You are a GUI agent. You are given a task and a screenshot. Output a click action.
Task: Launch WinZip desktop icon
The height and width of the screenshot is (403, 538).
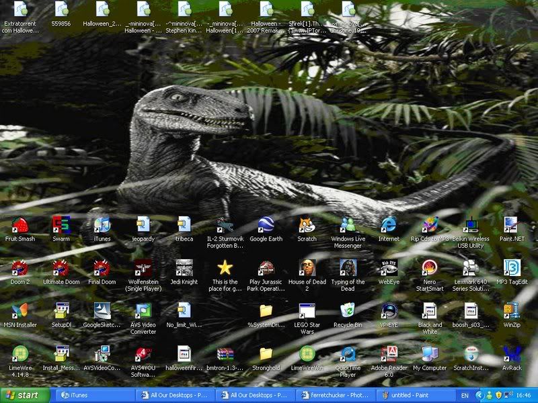coord(512,311)
